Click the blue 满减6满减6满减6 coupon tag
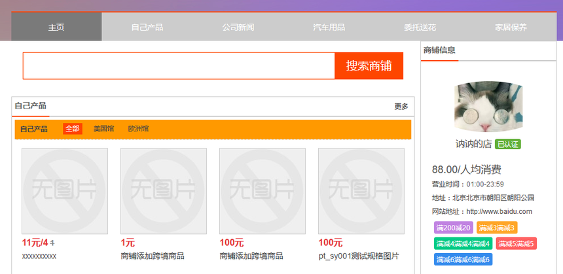Image resolution: width=563 pixels, height=274 pixels. [x=462, y=260]
